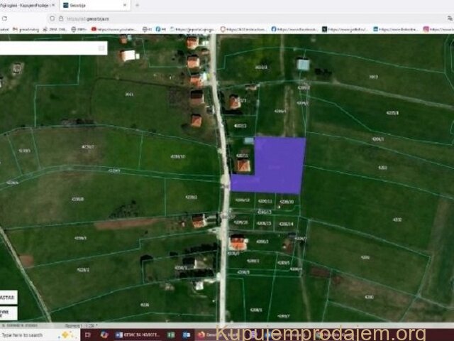Screen dimensions: 454x341
Task: Open the Chrome icon on the taskbar
Action: point(104,335)
